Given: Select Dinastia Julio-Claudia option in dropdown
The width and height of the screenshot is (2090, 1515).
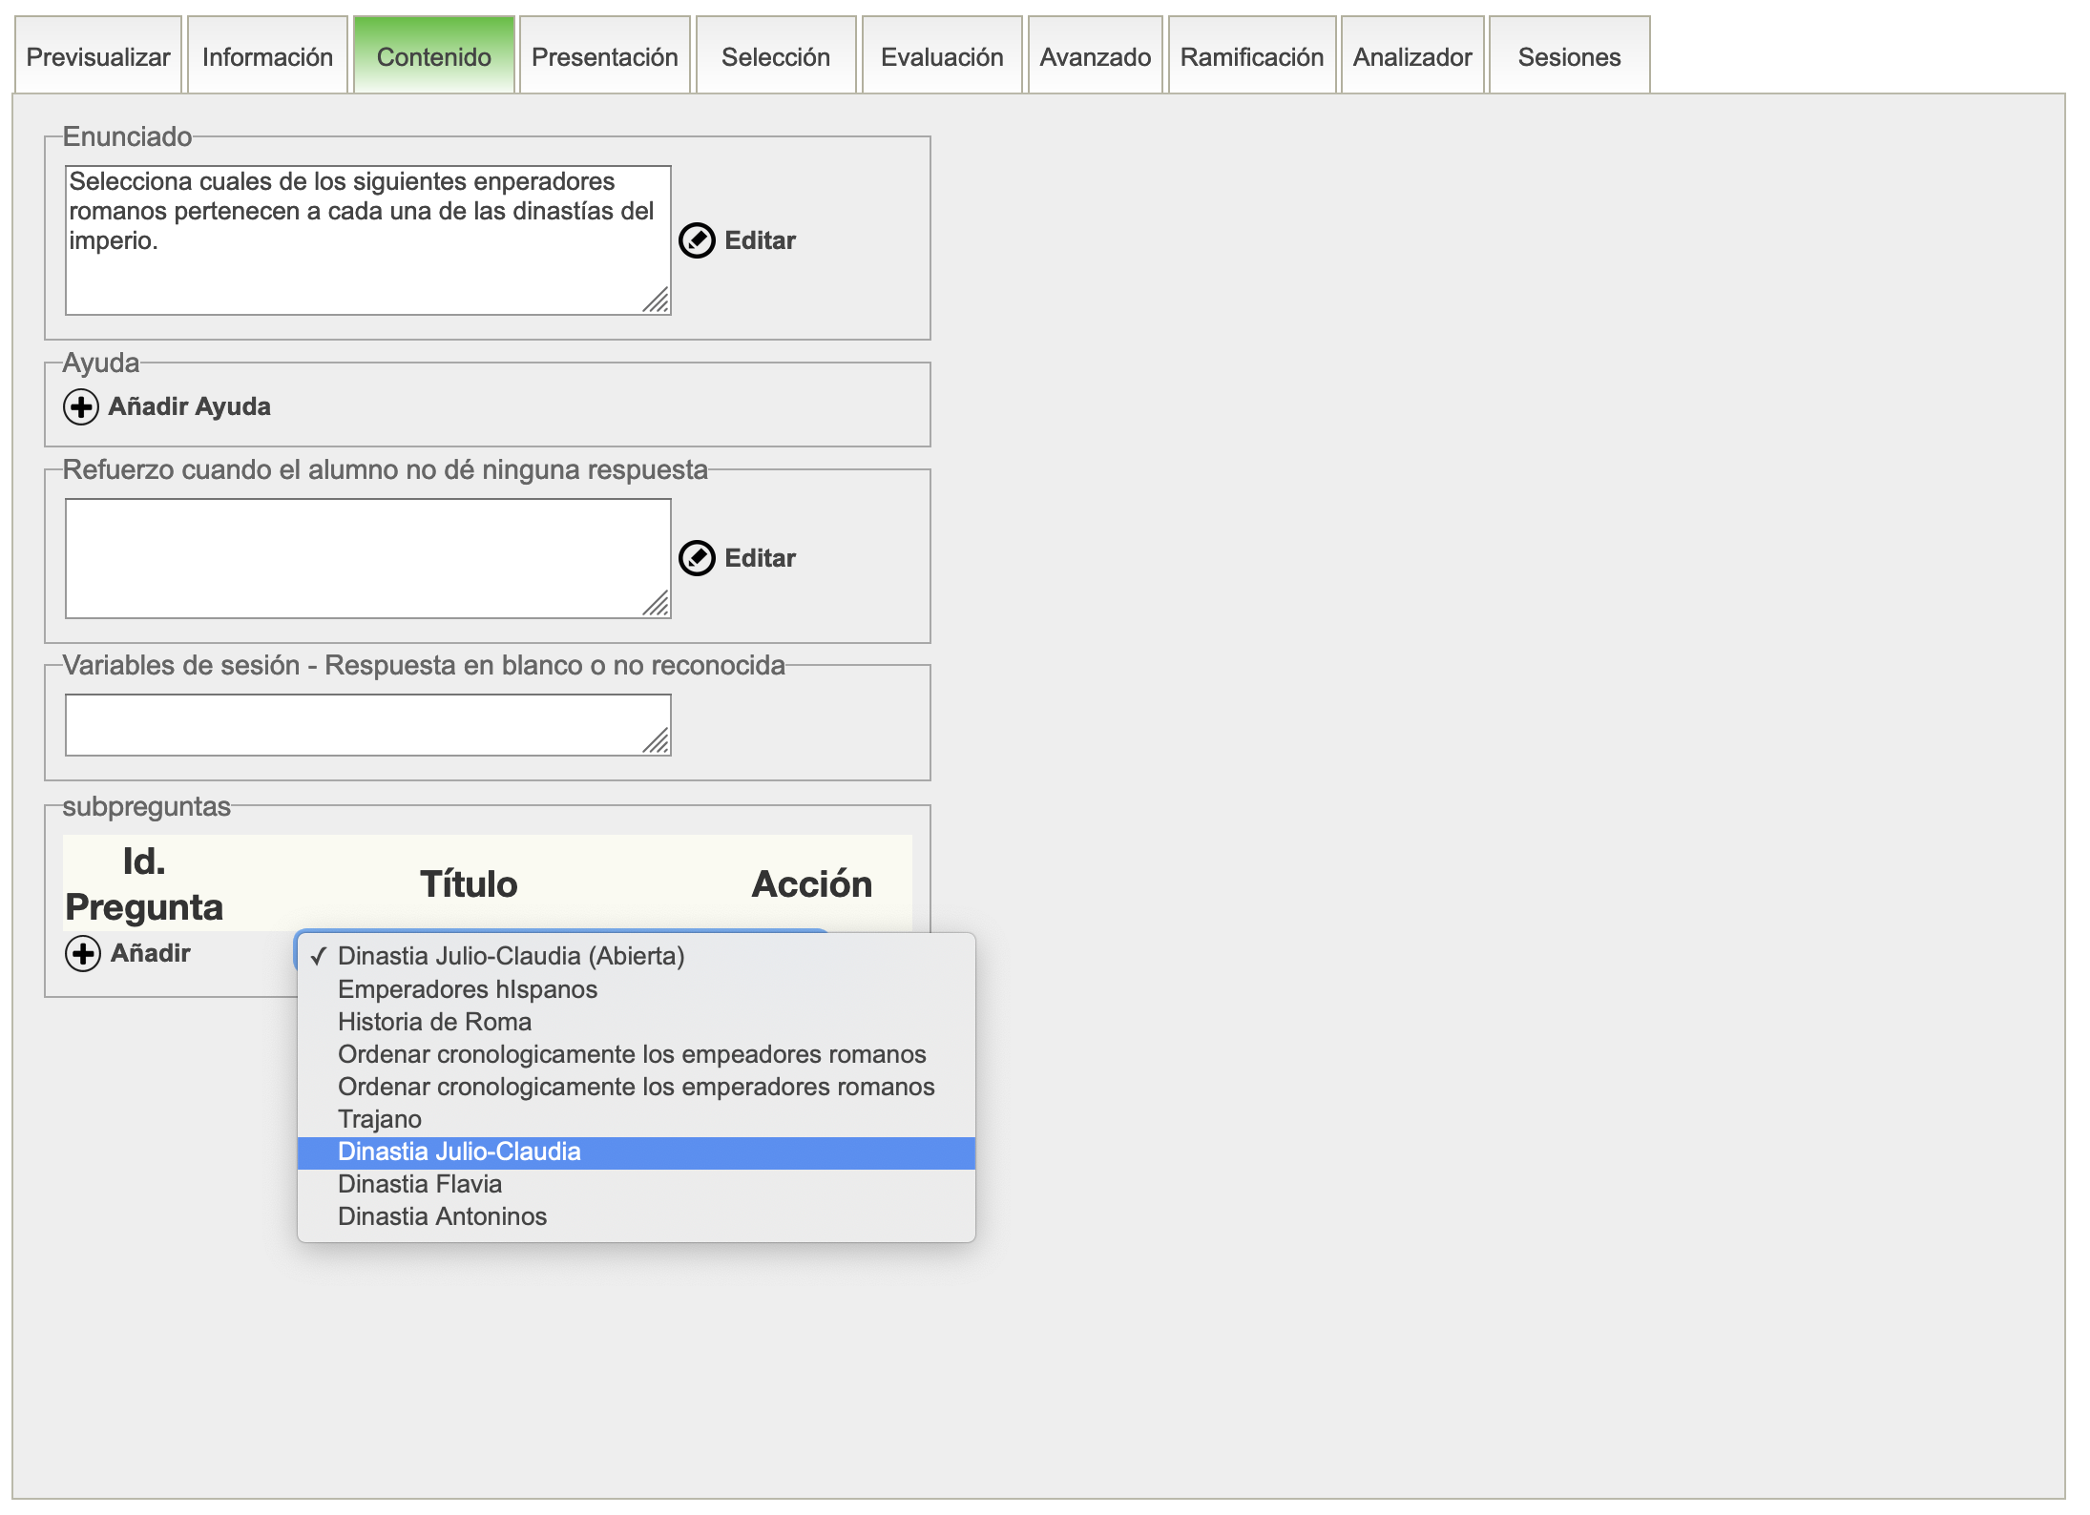Looking at the screenshot, I should click(x=459, y=1152).
